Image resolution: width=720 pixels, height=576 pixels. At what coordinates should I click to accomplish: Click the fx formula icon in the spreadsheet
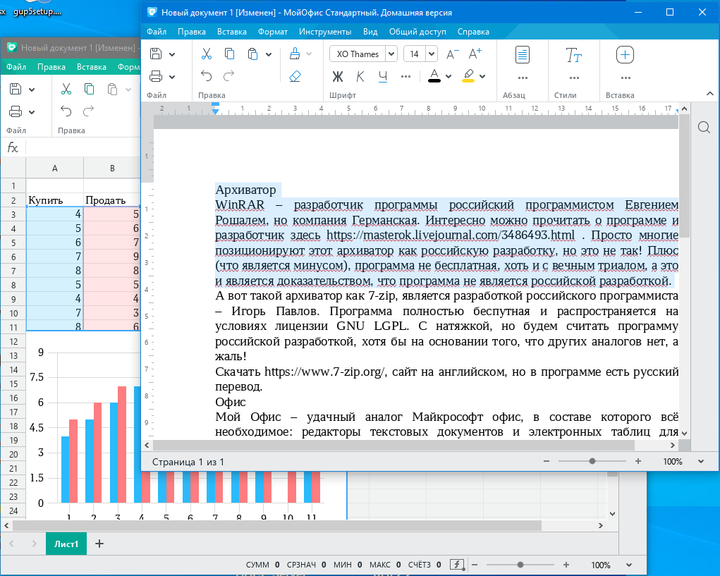pos(13,148)
